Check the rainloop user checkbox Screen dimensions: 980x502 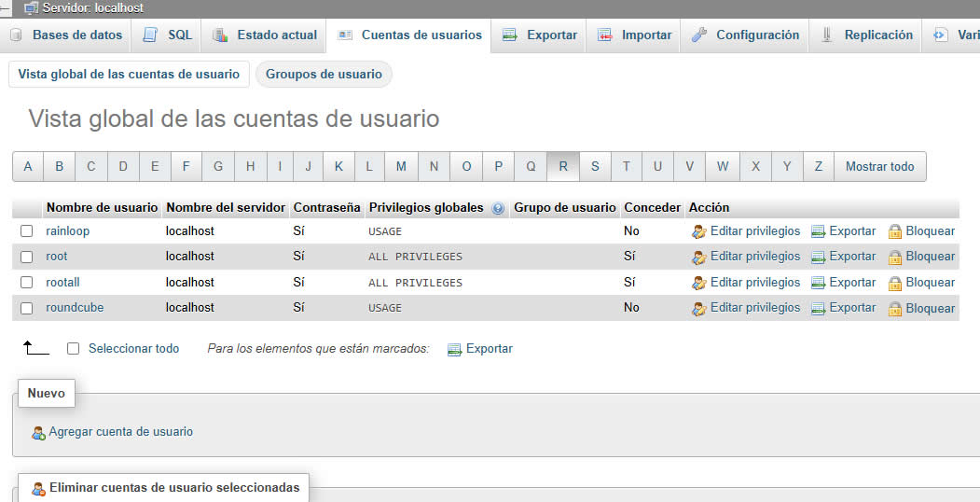coord(27,230)
